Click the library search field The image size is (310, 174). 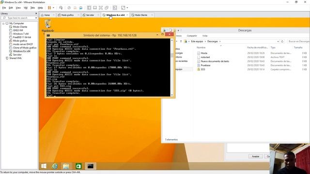[19, 18]
